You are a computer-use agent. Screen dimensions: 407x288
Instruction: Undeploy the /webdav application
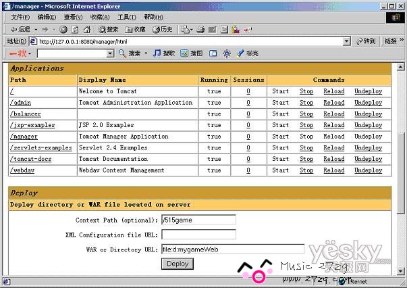[368, 170]
